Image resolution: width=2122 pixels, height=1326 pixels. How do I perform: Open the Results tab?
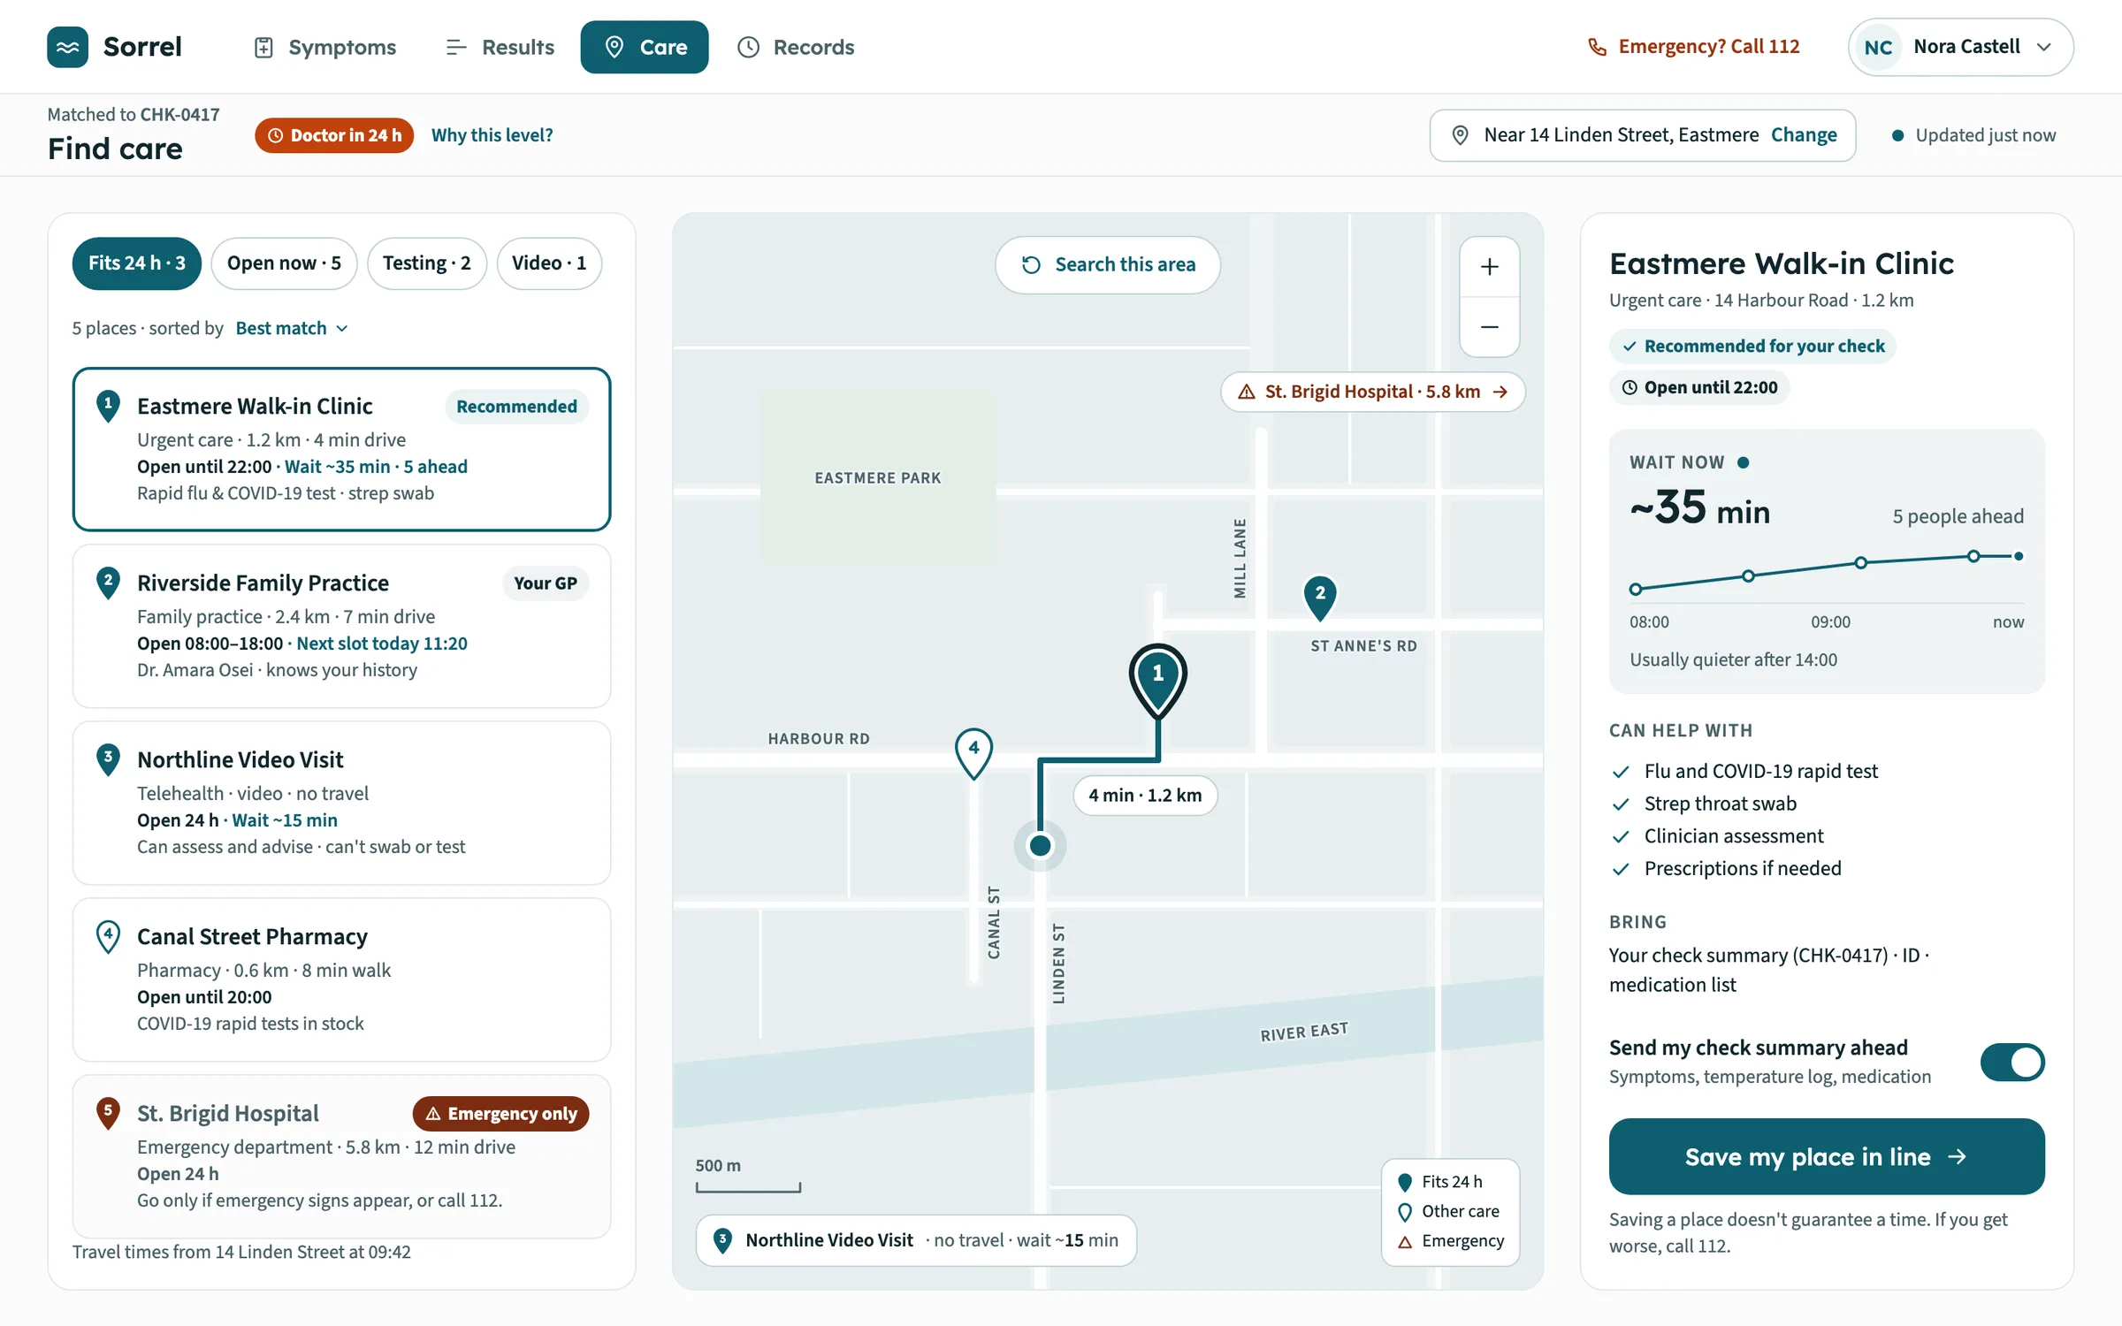pyautogui.click(x=500, y=47)
